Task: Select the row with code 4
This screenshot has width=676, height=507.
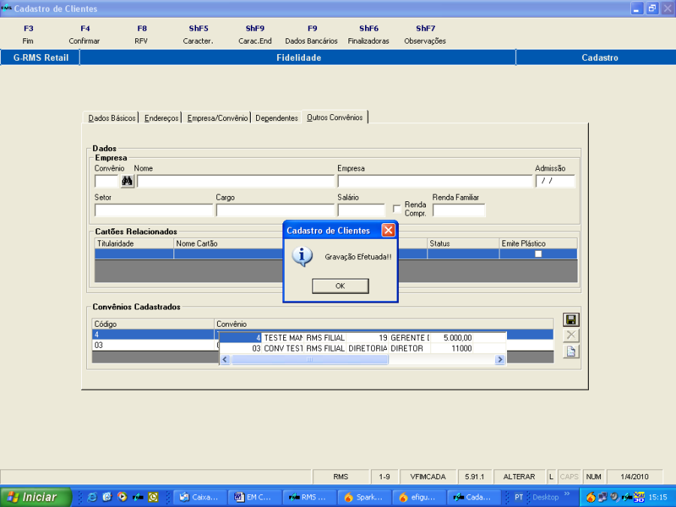Action: (x=153, y=334)
